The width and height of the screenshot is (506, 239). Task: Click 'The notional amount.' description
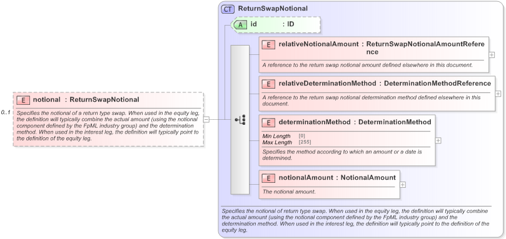[288, 192]
